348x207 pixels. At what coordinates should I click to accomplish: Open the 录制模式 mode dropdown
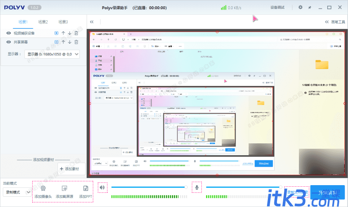(17, 192)
